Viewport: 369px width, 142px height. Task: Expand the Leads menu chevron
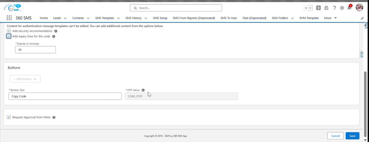tap(65, 18)
